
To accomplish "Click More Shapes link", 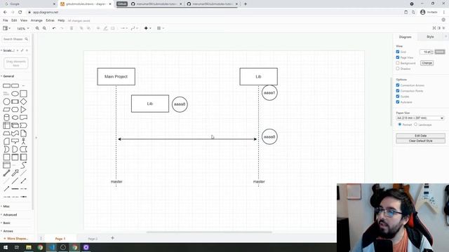I will 15,239.
